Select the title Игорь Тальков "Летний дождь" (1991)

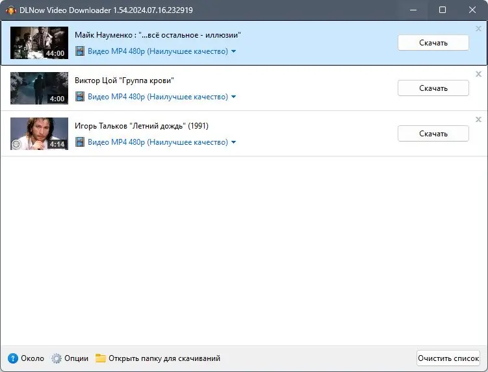[x=142, y=126]
